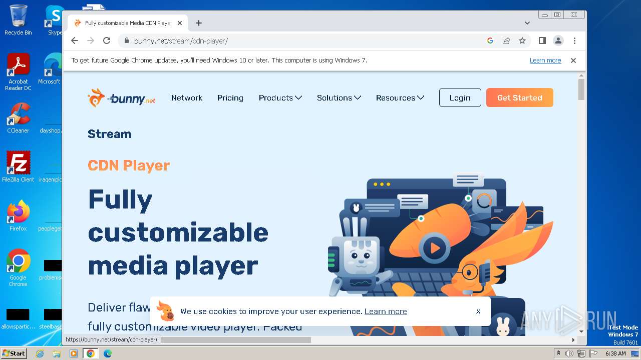Viewport: 641px width, 360px height.
Task: Open the Pricing page
Action: [x=230, y=98]
